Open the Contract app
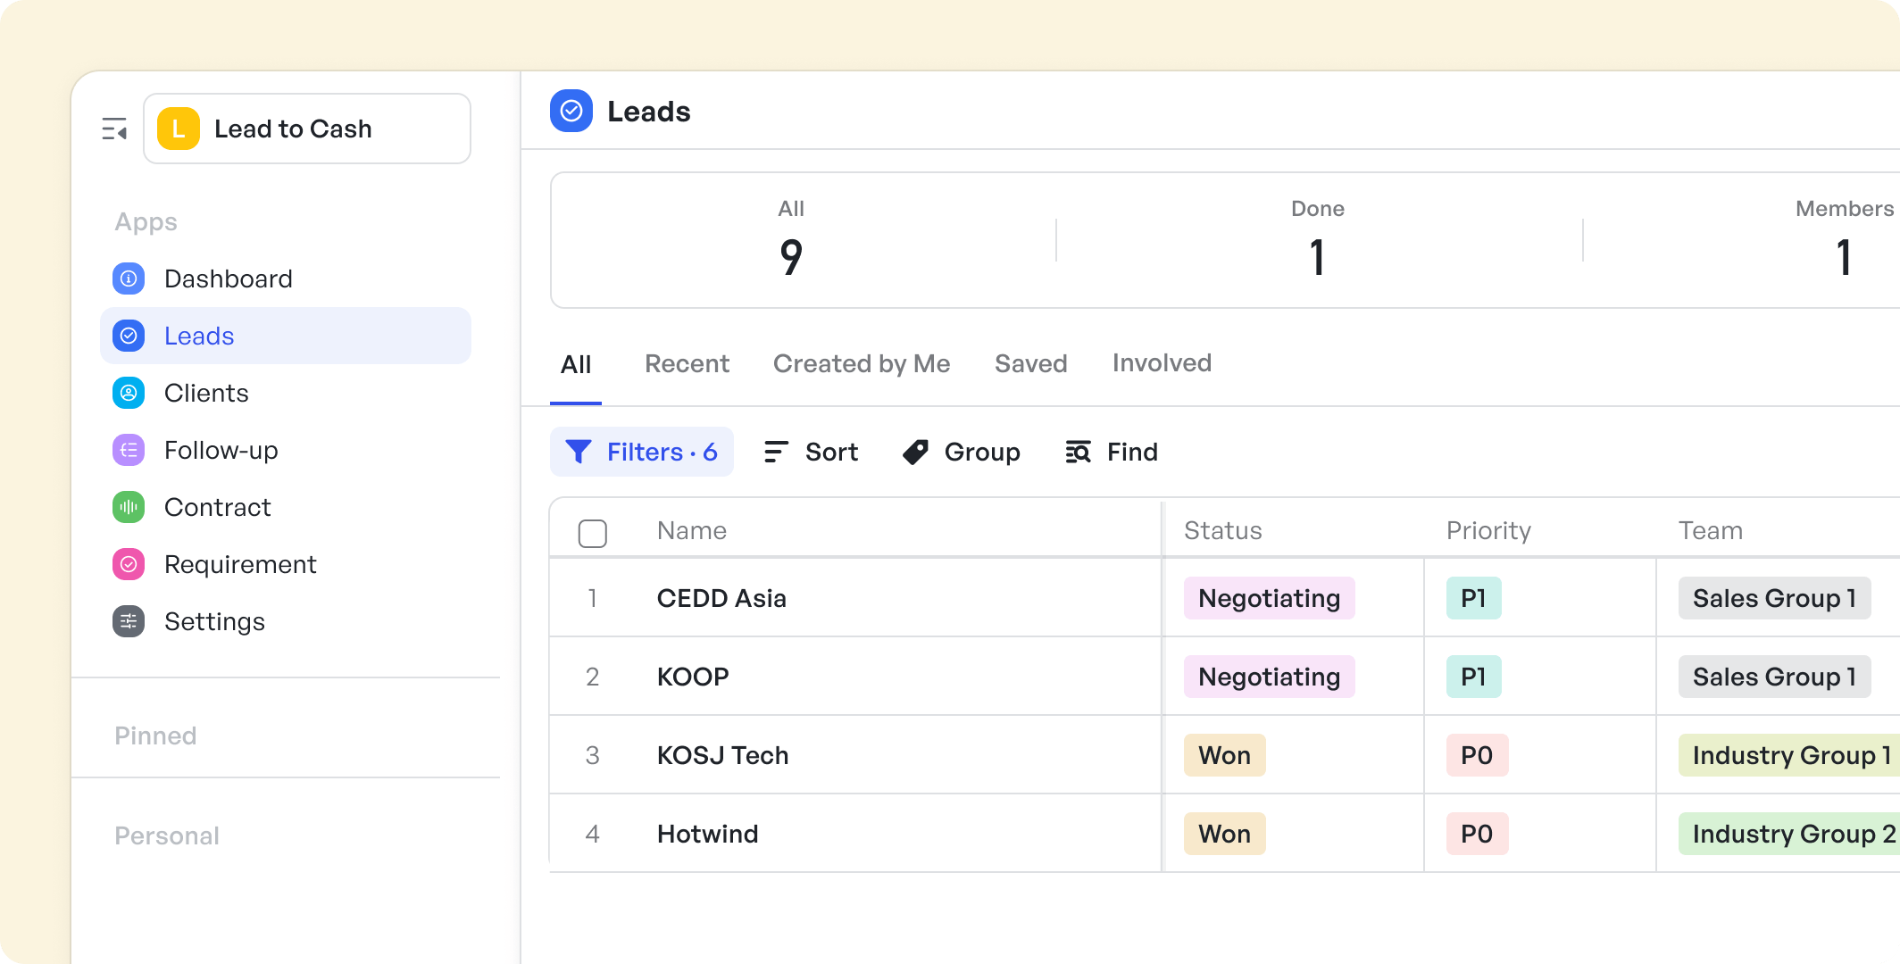Screen dimensions: 1900x964 tap(286, 507)
